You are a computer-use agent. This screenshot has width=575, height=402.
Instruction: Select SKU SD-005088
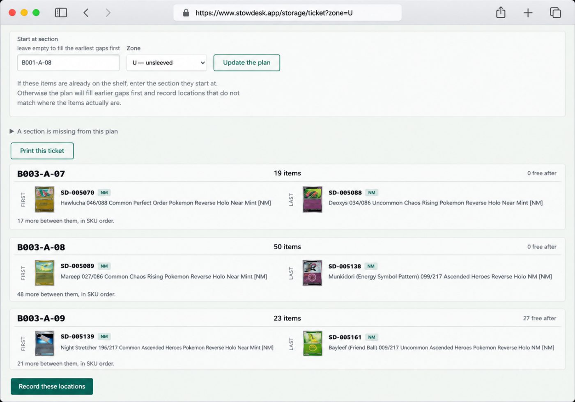point(345,193)
